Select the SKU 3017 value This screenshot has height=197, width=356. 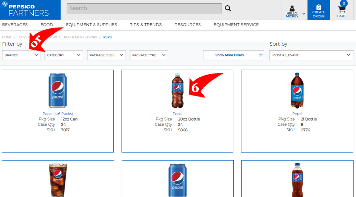coord(65,130)
